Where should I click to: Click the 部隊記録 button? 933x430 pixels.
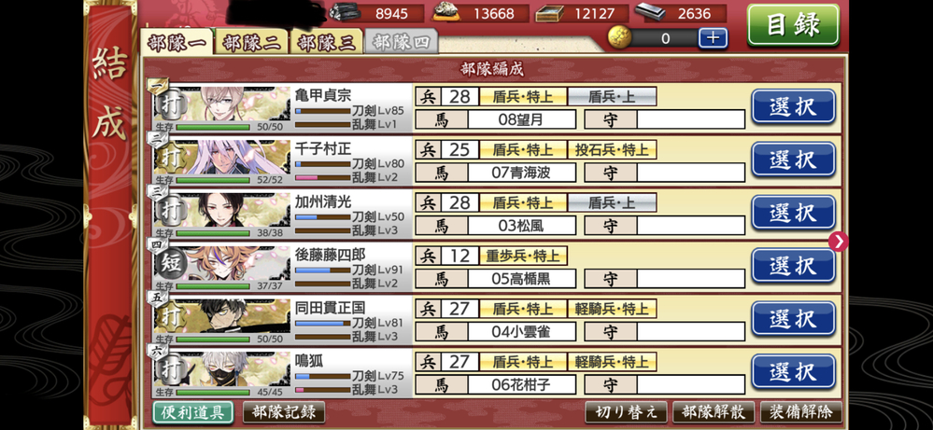point(284,412)
